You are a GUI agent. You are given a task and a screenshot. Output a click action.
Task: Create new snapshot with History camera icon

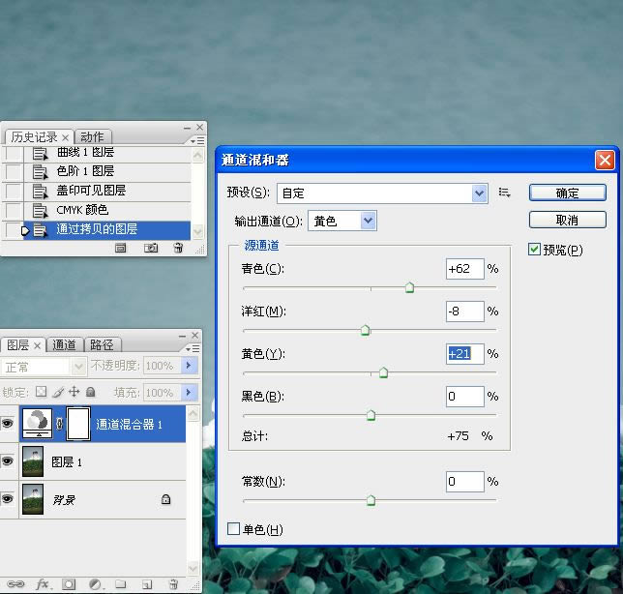[151, 248]
